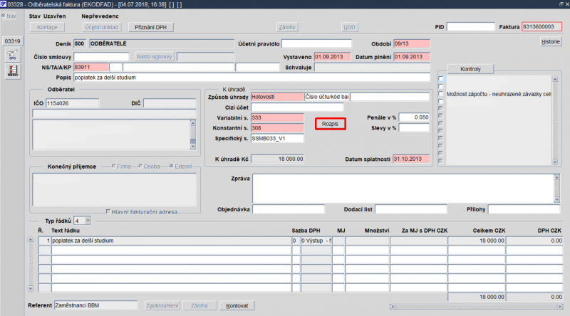This screenshot has width=570, height=316.
Task: Open the Typ řádků dropdown
Action: coord(86,221)
